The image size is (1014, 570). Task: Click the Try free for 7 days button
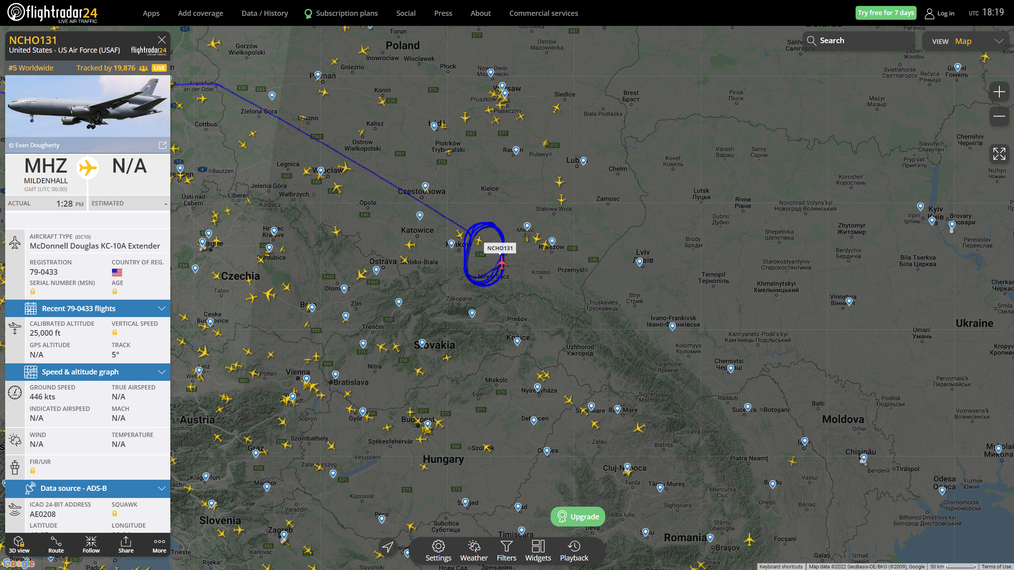tap(886, 13)
